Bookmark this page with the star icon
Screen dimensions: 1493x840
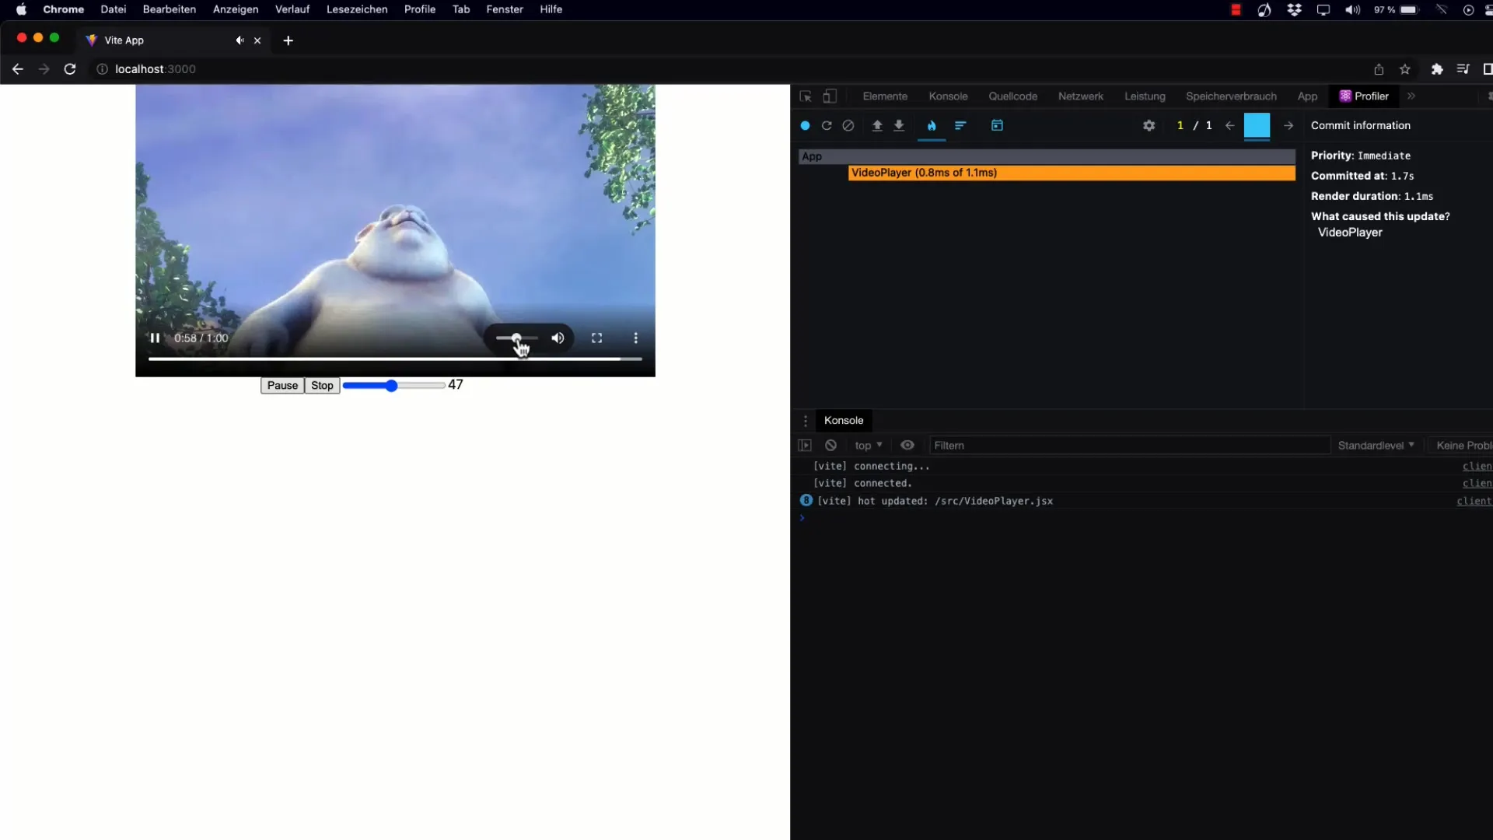coord(1405,69)
